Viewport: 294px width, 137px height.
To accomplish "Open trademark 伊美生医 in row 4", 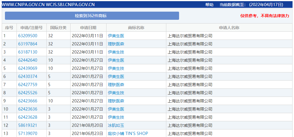I will click(x=116, y=60).
